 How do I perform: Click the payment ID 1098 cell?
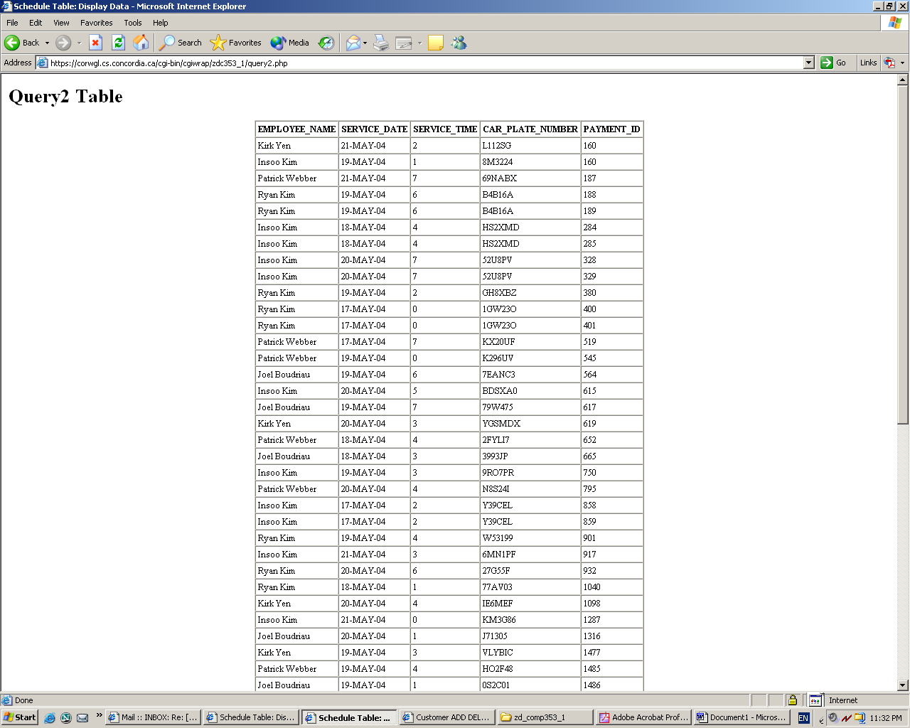611,604
